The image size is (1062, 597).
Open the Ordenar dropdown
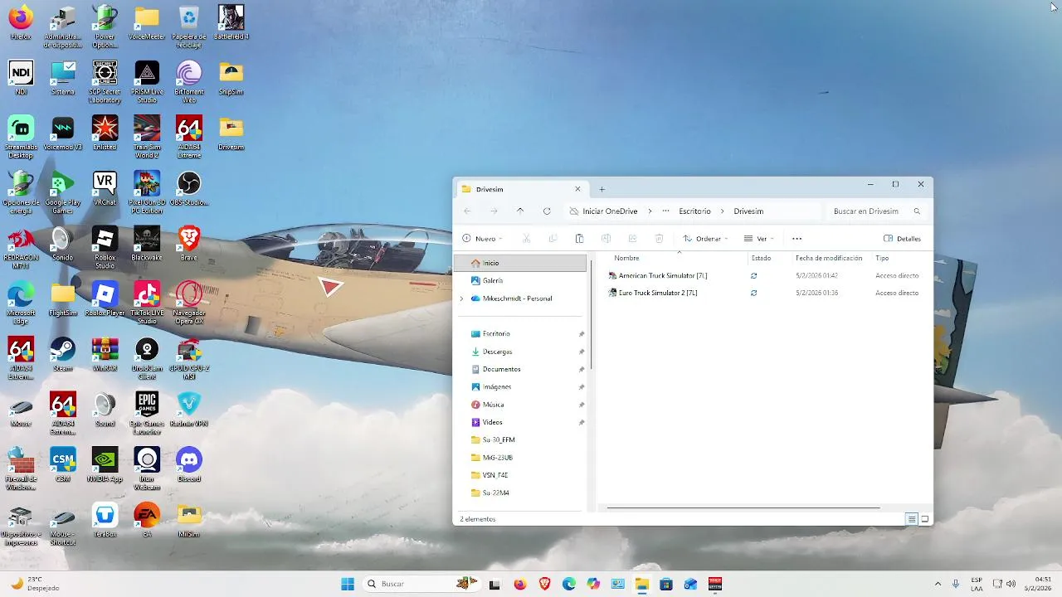pos(705,239)
